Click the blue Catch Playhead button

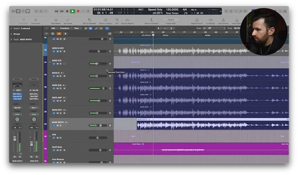click(x=107, y=28)
